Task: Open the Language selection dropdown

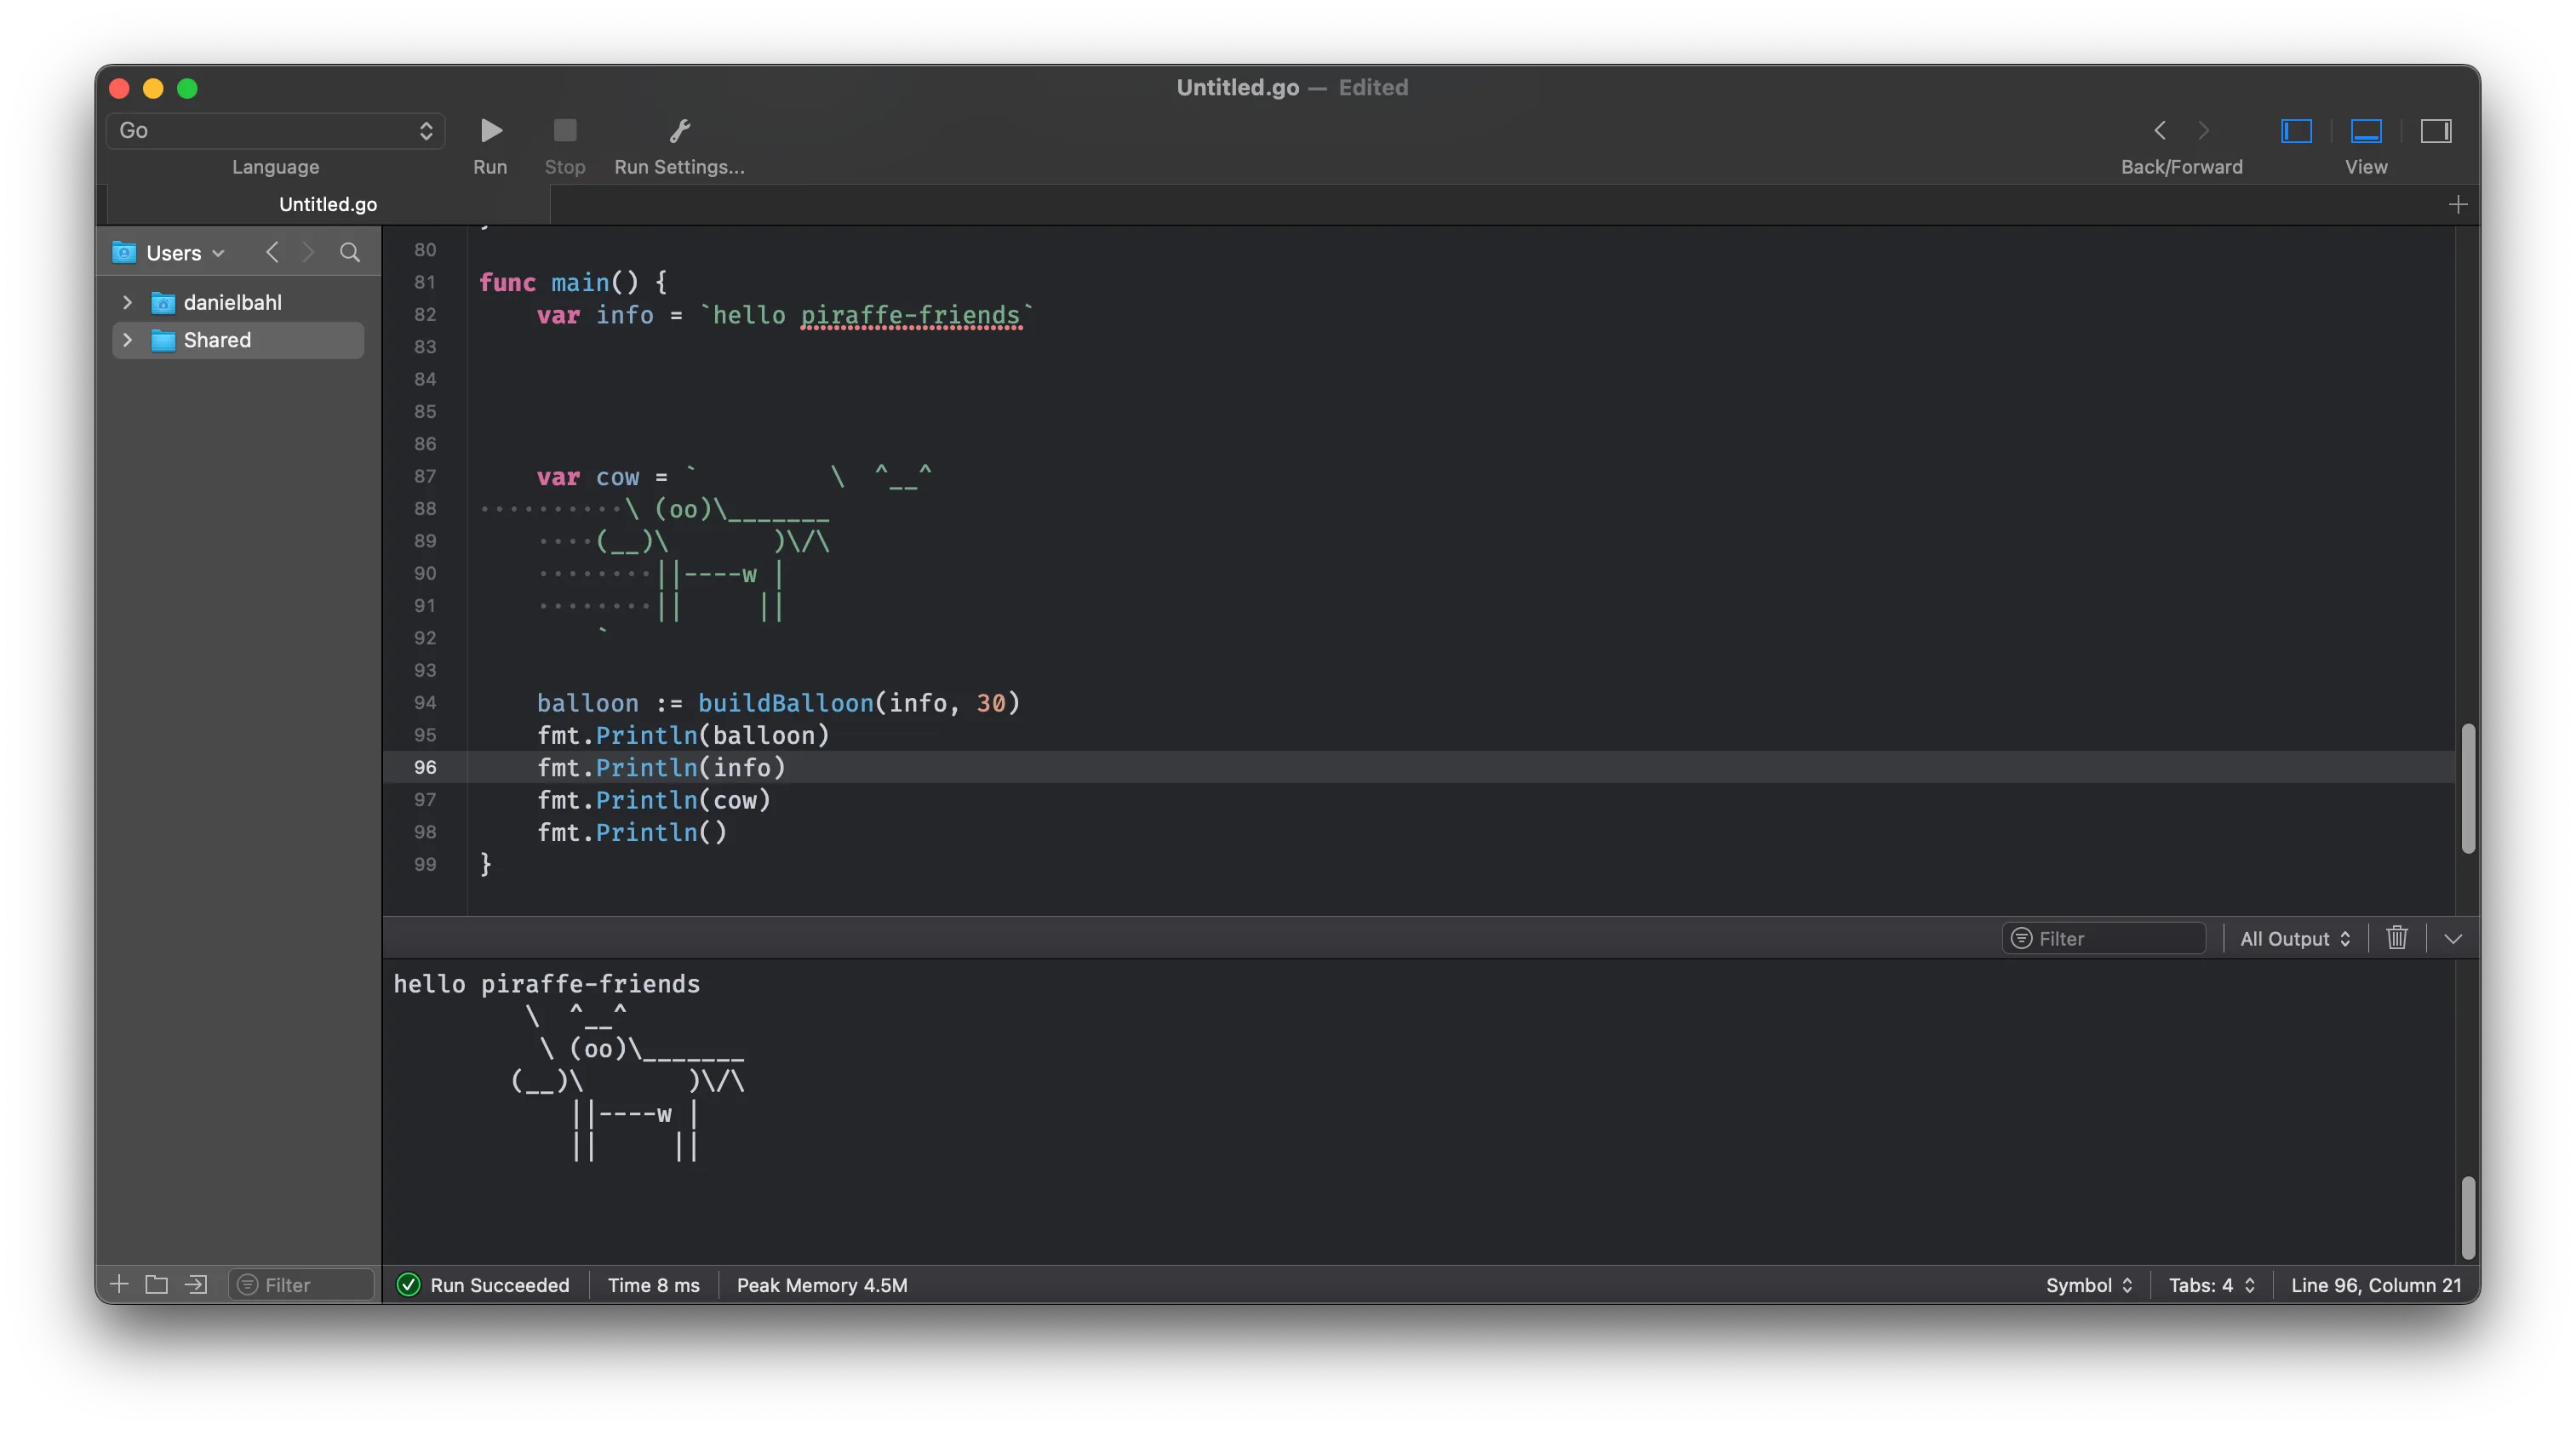Action: point(275,131)
